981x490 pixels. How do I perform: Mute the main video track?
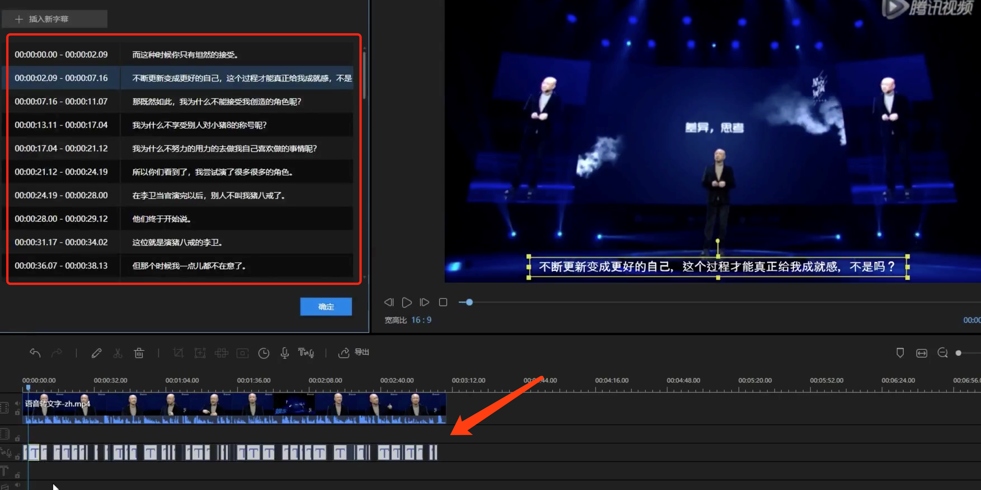coord(18,403)
